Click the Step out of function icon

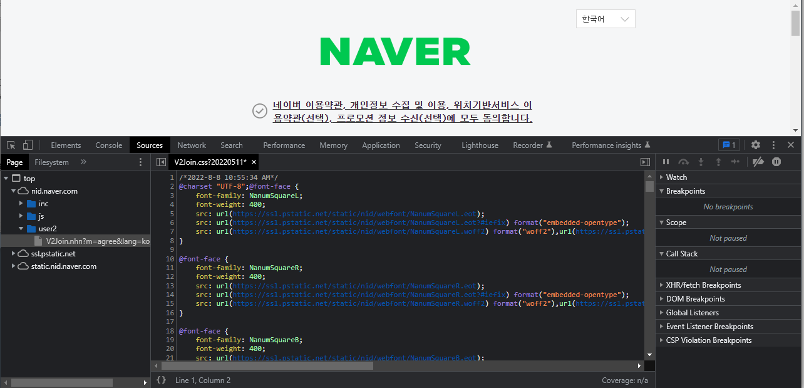(718, 162)
